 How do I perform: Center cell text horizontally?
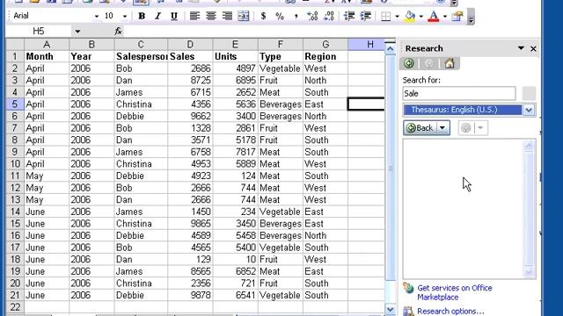[x=211, y=16]
